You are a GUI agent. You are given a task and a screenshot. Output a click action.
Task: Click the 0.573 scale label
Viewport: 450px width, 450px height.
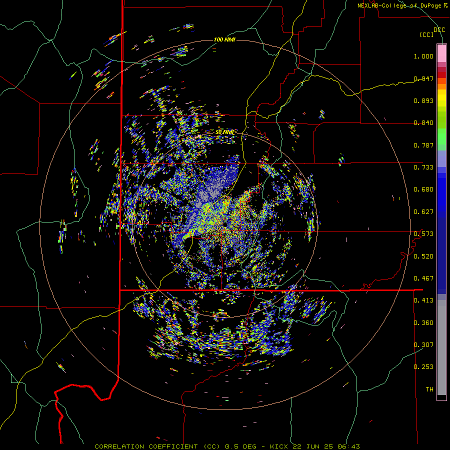423,233
